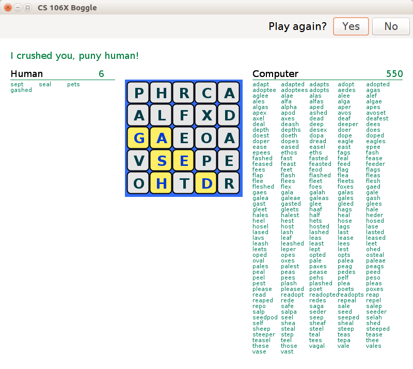
Task: Click the L letter cube
Action: (x=162, y=116)
